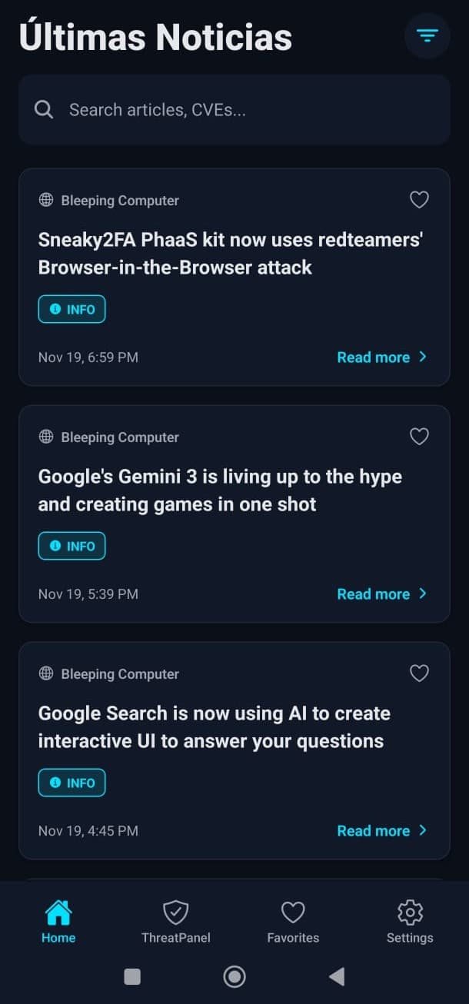
Task: Expand the Read more chevron on Google Search article
Action: [x=424, y=830]
